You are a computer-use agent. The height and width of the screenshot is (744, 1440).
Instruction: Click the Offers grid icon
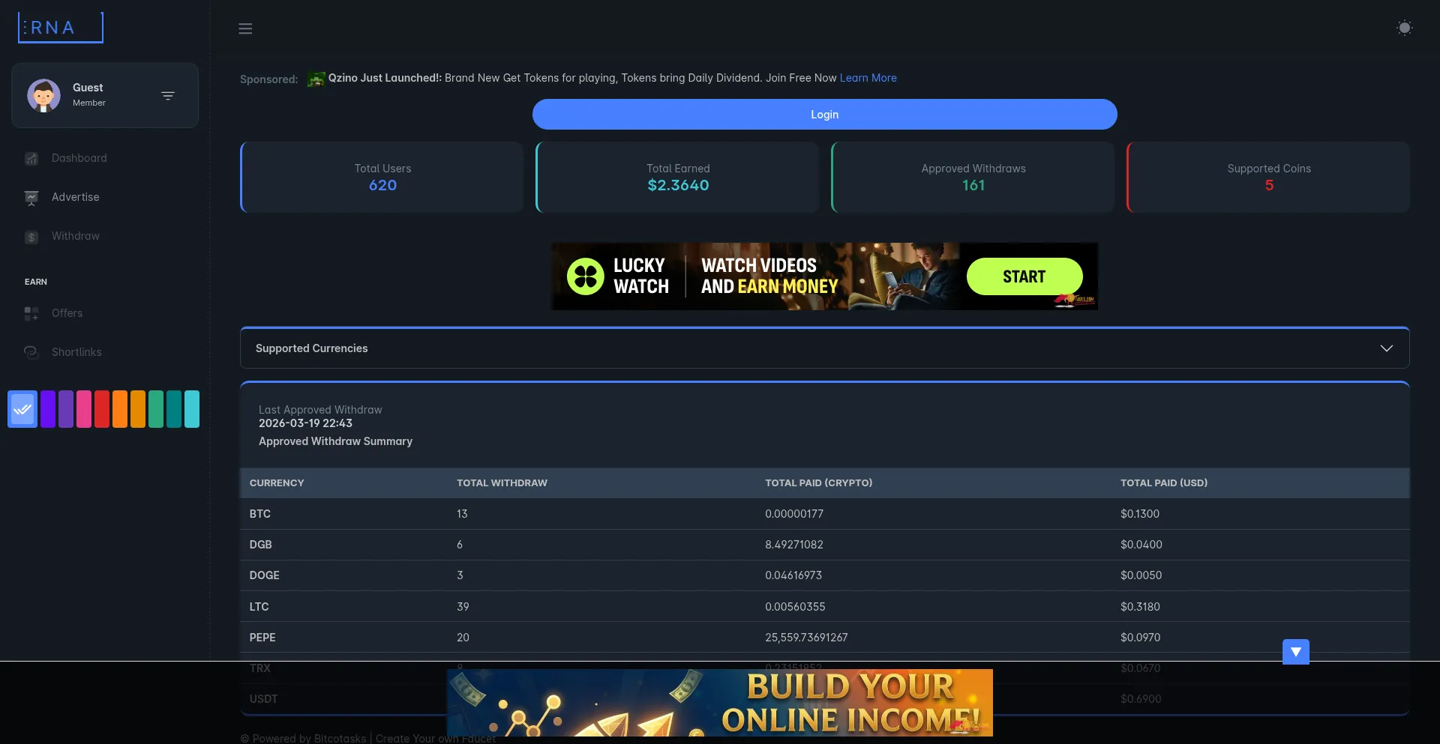pos(31,313)
